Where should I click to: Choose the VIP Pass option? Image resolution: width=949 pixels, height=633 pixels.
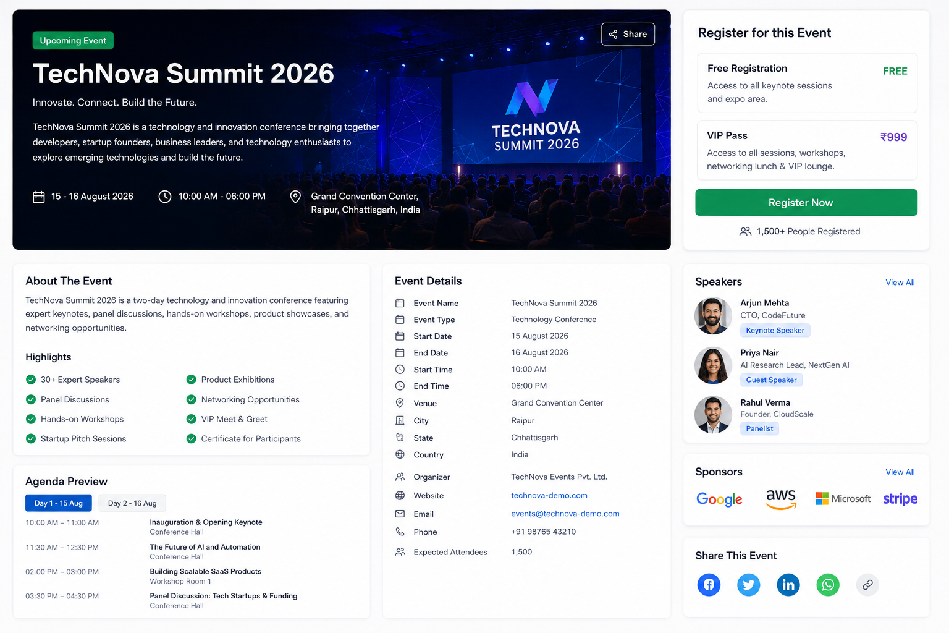(x=807, y=150)
